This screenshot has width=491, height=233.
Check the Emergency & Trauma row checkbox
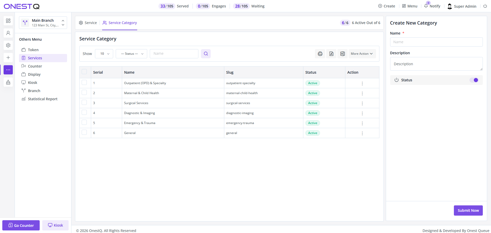tap(84, 122)
